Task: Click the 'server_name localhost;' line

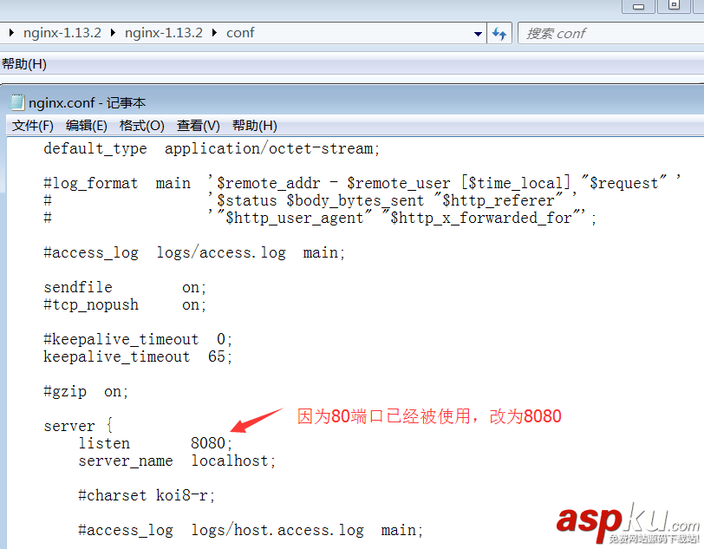Action: [177, 461]
